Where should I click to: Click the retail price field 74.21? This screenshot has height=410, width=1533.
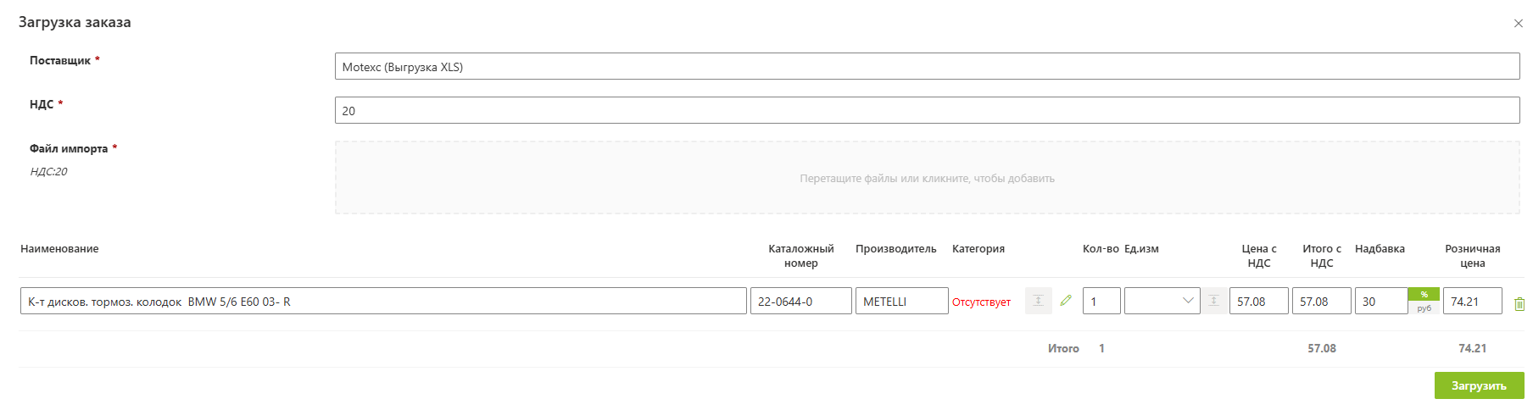coord(1472,302)
